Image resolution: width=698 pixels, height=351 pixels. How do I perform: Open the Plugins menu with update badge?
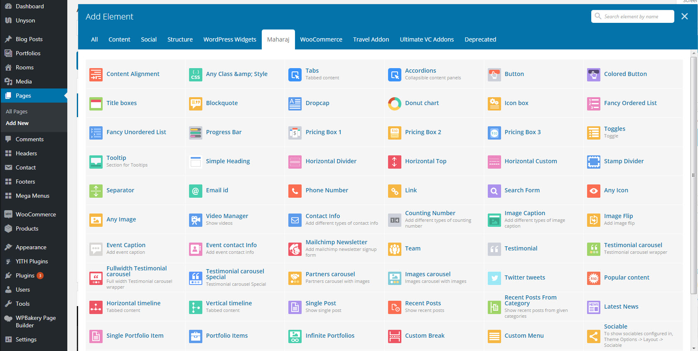(25, 275)
